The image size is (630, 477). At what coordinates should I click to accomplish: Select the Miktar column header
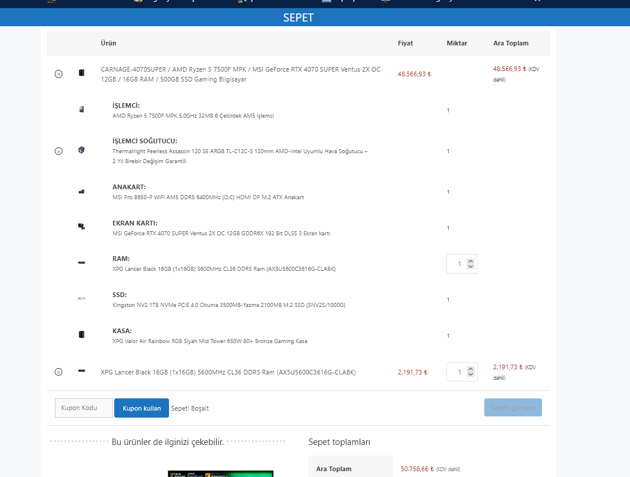[x=457, y=43]
